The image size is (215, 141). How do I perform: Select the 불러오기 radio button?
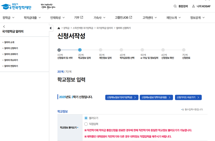pyautogui.click(x=86, y=118)
